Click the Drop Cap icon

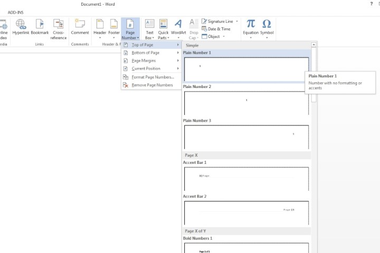[x=194, y=23]
